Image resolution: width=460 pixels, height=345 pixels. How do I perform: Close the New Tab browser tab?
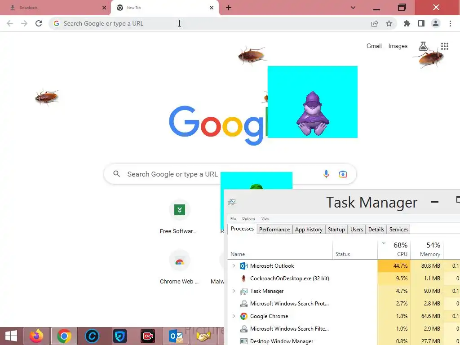[212, 8]
